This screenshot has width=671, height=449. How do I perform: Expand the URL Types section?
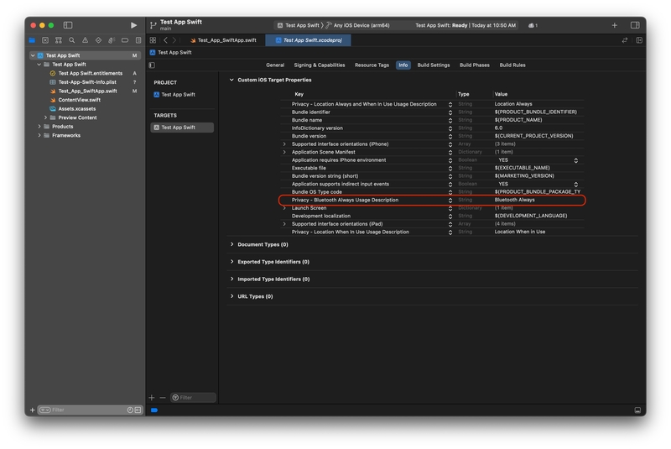pyautogui.click(x=232, y=296)
